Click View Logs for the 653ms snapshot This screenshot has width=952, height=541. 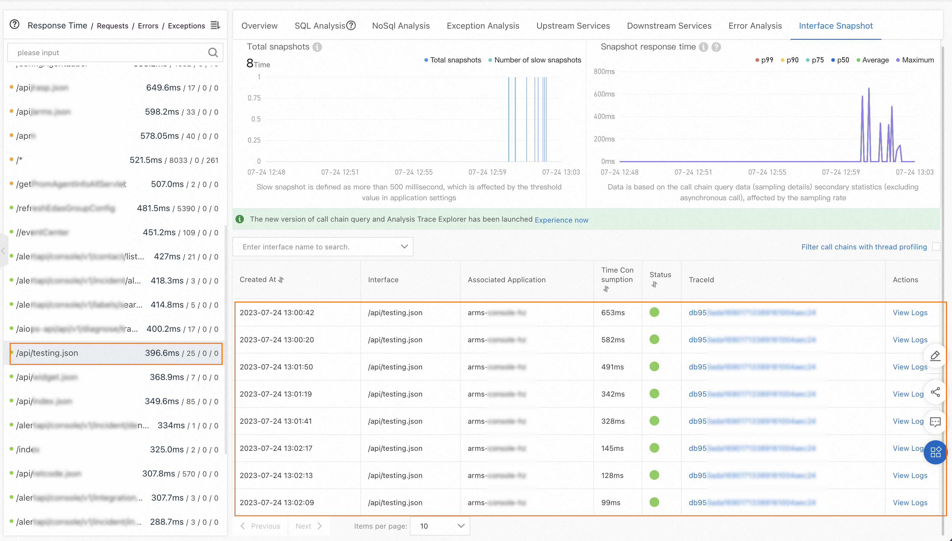click(910, 312)
